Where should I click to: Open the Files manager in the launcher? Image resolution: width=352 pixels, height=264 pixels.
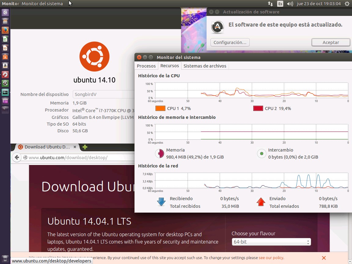click(5, 21)
